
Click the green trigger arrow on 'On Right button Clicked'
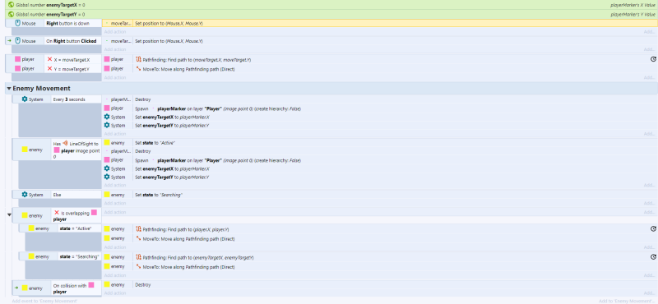click(x=9, y=41)
